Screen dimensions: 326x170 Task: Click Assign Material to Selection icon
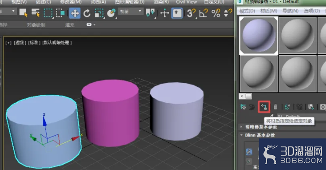pos(264,107)
